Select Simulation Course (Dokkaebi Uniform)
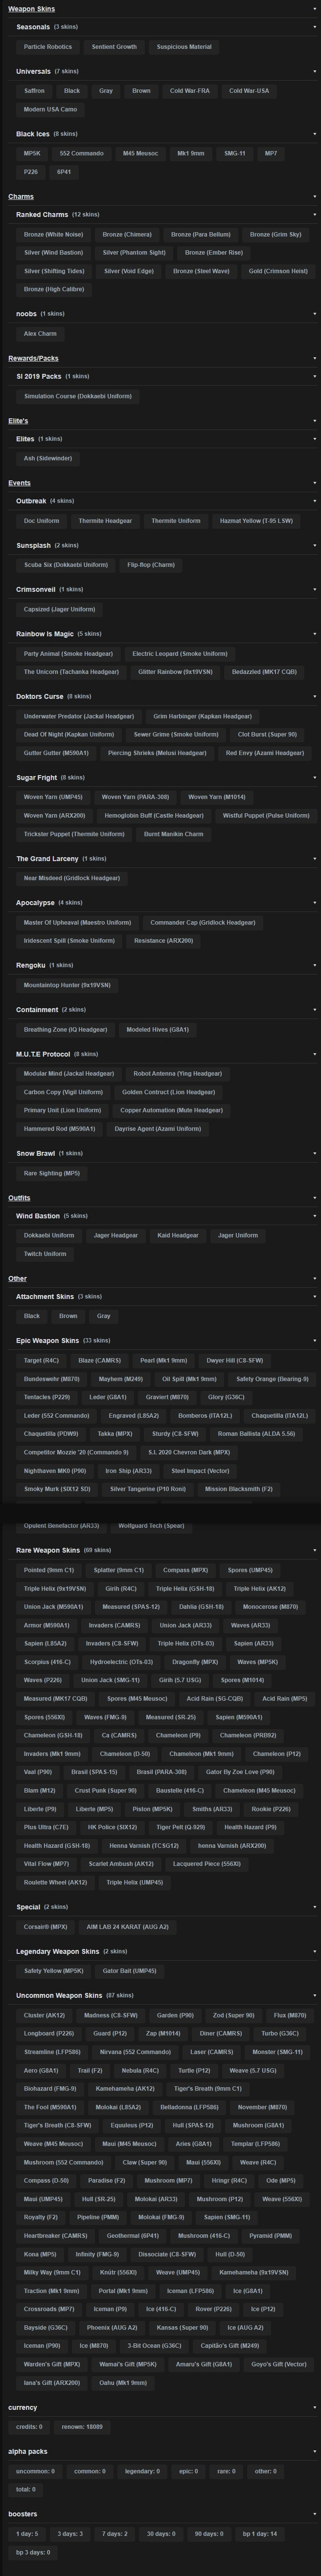The width and height of the screenshot is (321, 2576). pos(78,396)
